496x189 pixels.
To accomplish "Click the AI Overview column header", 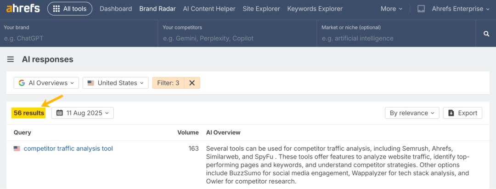I will 223,132.
